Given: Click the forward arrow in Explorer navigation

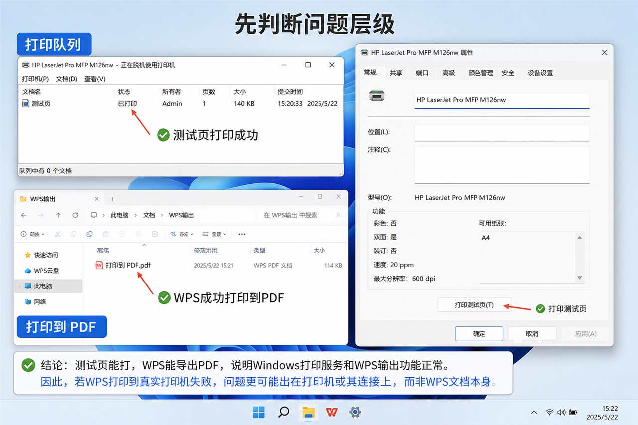Looking at the screenshot, I should coord(41,215).
